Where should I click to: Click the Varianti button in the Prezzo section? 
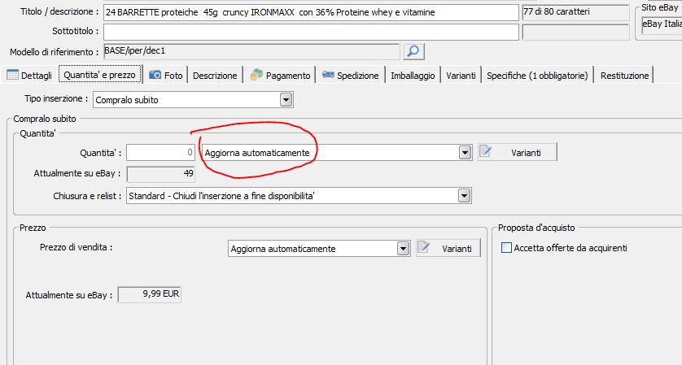tap(448, 248)
